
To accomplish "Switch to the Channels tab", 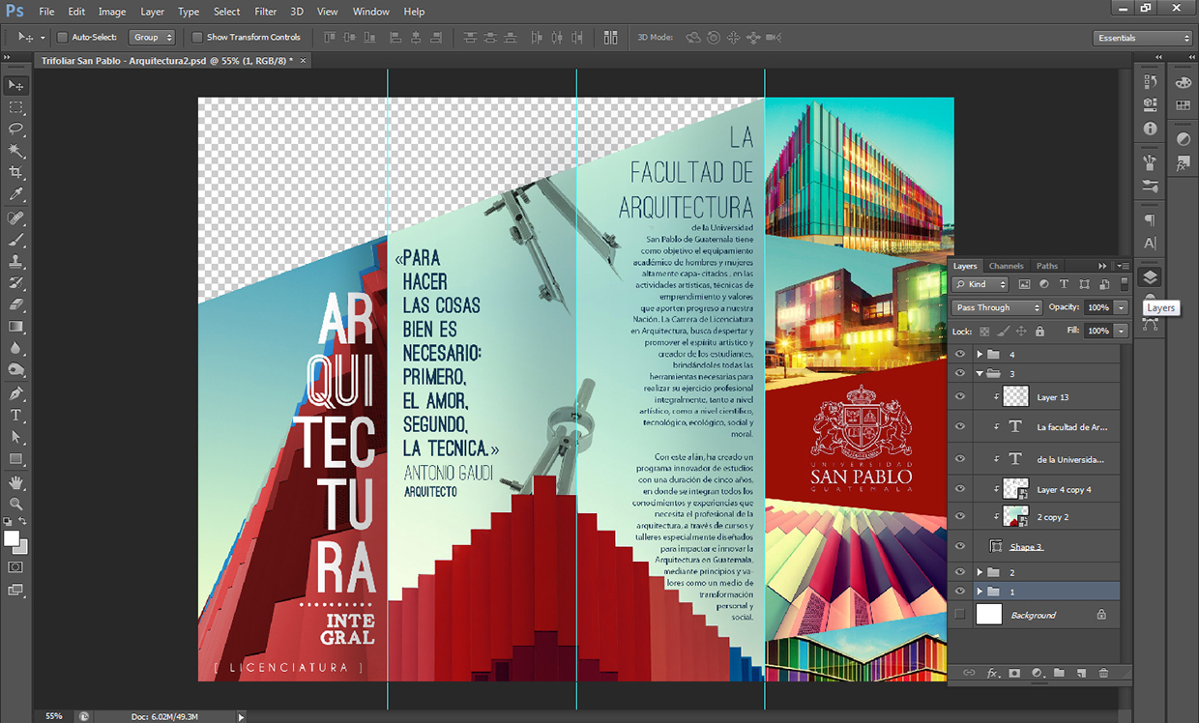I will point(1006,266).
